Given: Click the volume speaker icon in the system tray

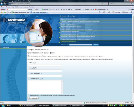Looking at the screenshot, I should tap(129, 105).
